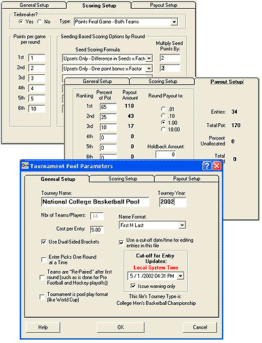
Task: Expand second Seed Scoring Formula dropdown
Action: tap(149, 69)
